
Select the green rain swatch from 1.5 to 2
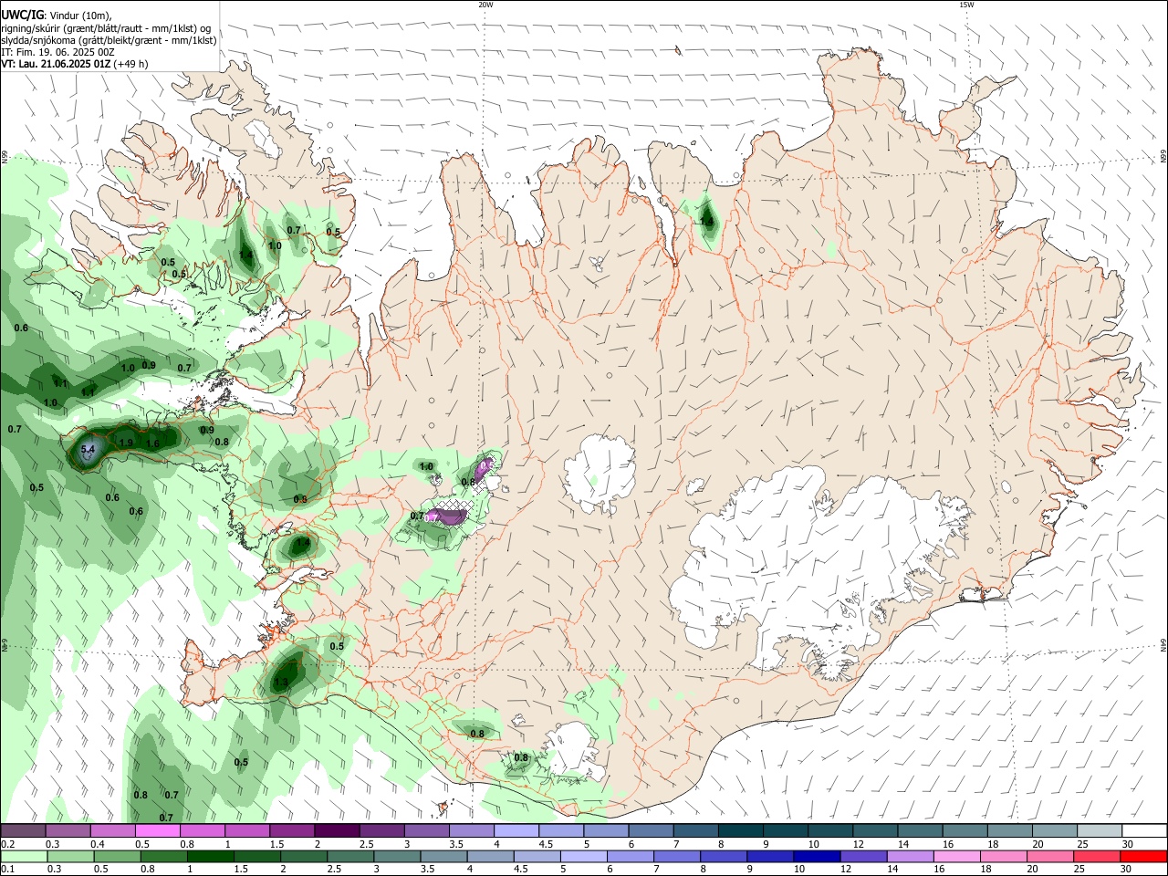257,856
